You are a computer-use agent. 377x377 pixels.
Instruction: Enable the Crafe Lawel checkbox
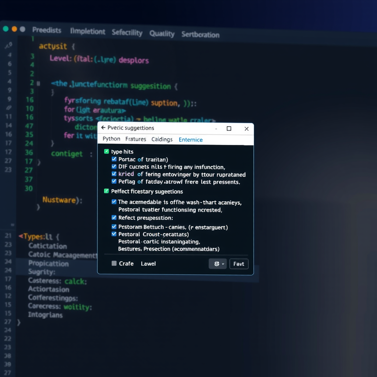click(x=114, y=264)
